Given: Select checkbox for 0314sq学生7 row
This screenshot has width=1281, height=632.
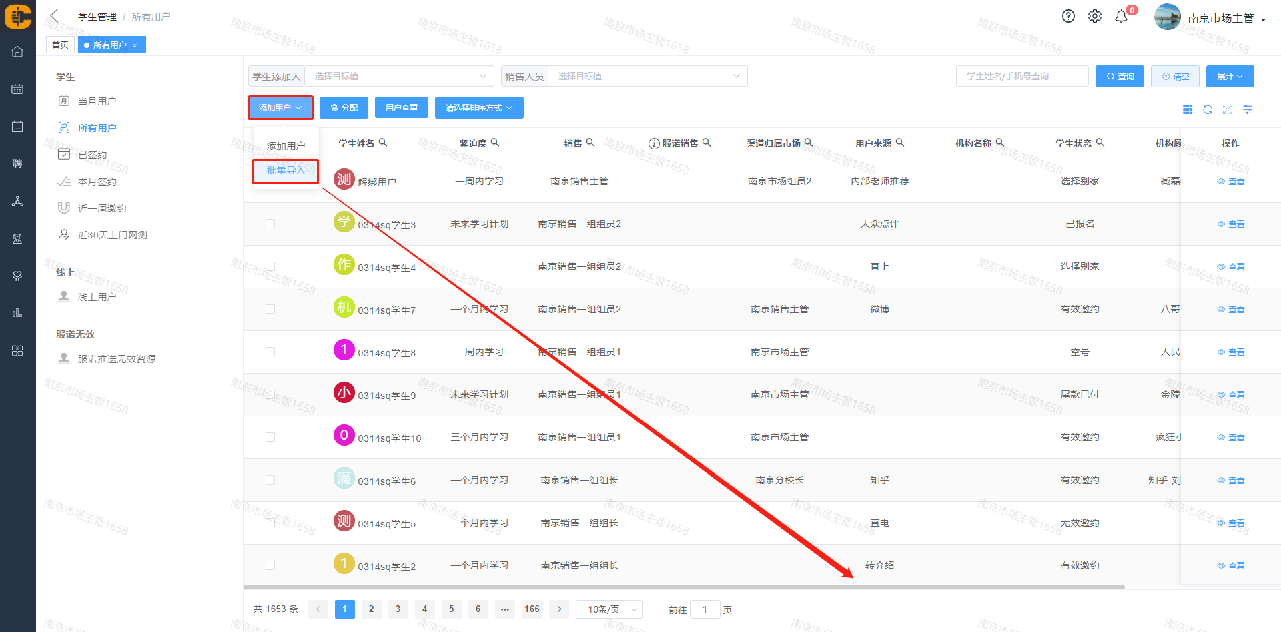Looking at the screenshot, I should pyautogui.click(x=270, y=309).
